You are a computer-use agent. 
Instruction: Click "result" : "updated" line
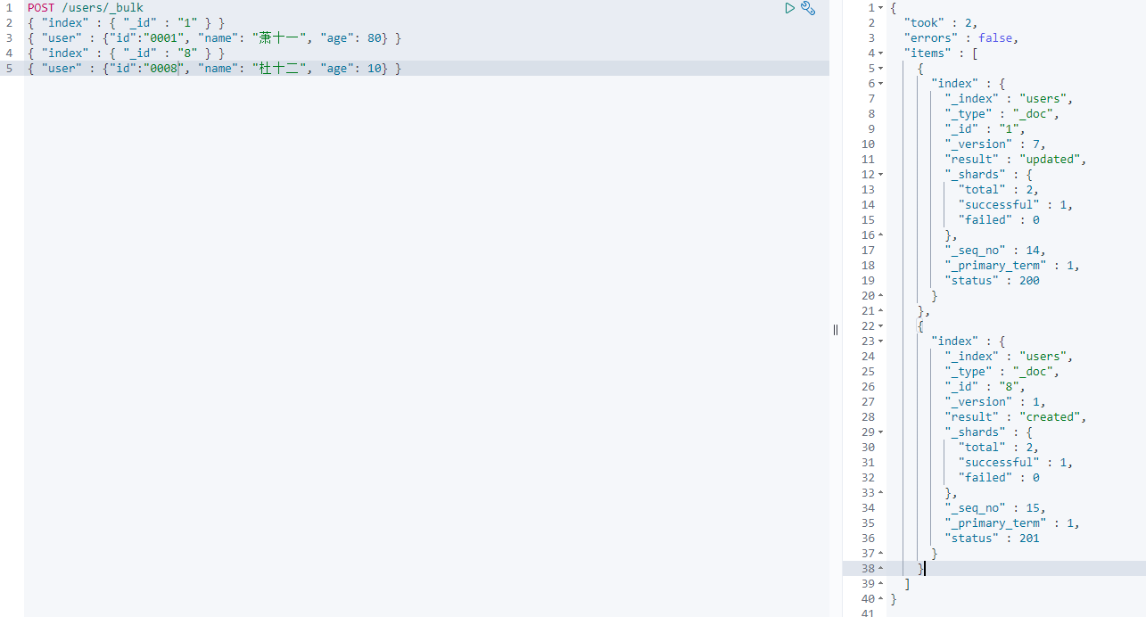point(1017,160)
